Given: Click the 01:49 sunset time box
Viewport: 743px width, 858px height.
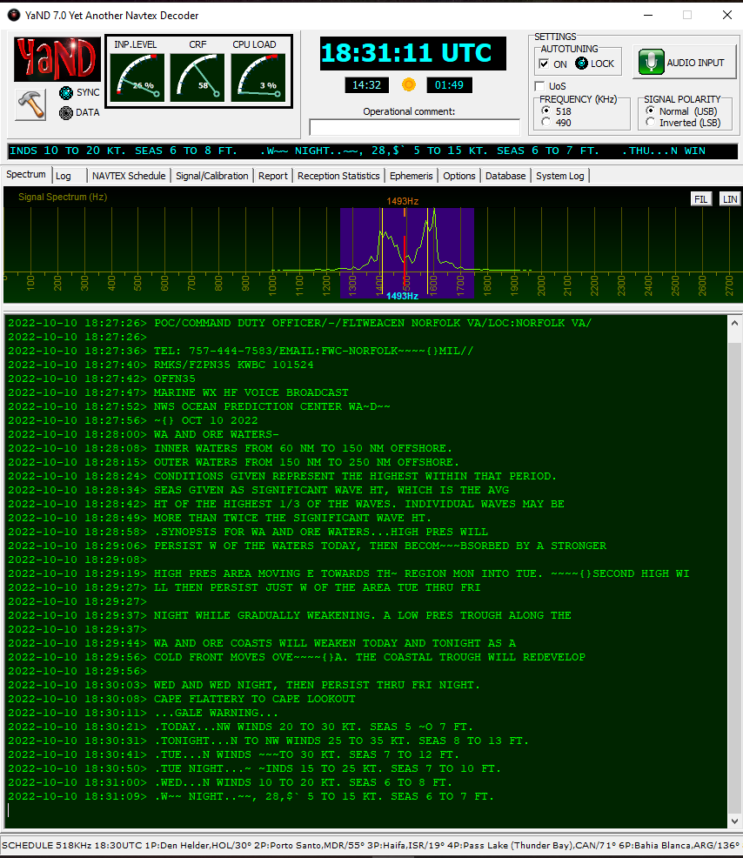Looking at the screenshot, I should 449,84.
